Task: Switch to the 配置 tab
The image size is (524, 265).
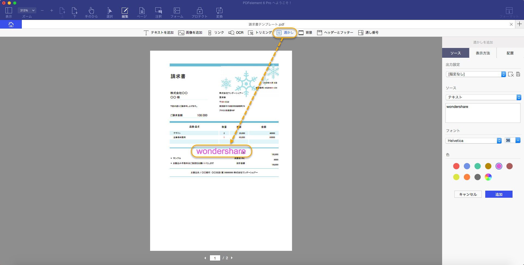Action: point(510,53)
